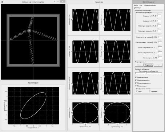Click the ball in the spring simulation
Viewport: 165px width, 132px height.
pos(29,31)
